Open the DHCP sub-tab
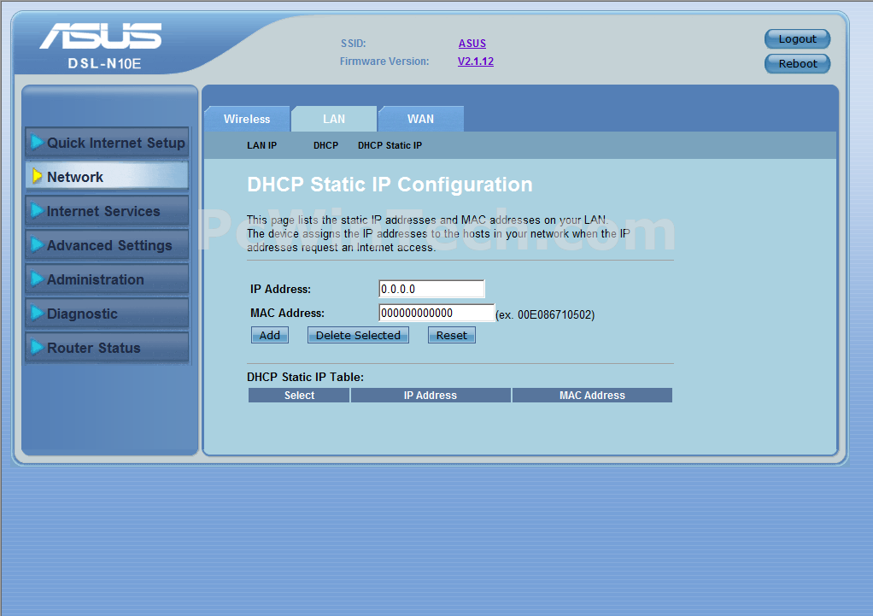The width and height of the screenshot is (873, 616). 325,145
